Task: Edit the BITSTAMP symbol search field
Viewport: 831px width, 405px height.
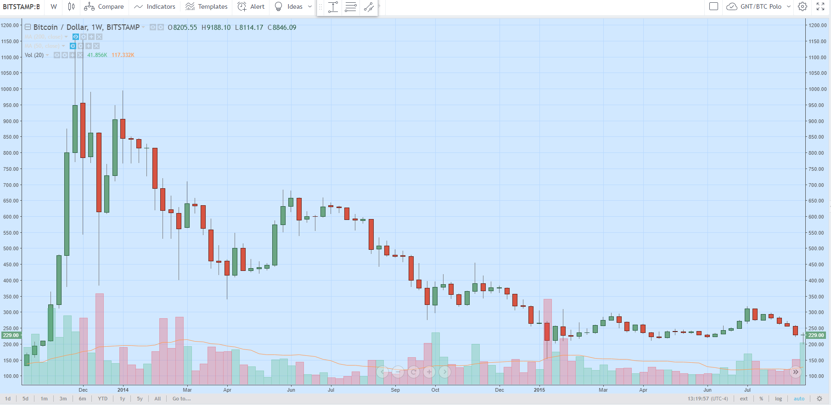Action: [21, 6]
